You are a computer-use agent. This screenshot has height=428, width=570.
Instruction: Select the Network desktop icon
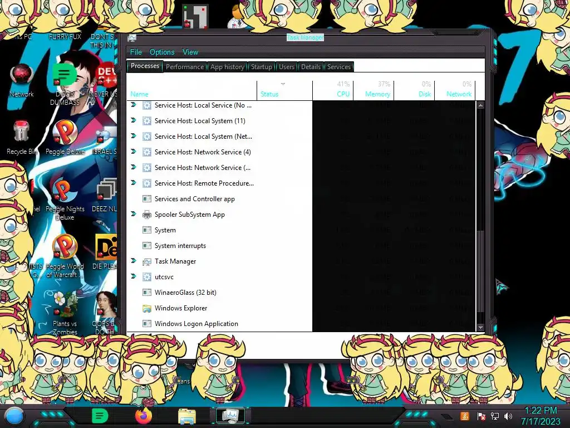[x=22, y=81]
